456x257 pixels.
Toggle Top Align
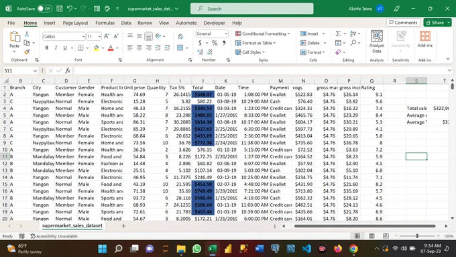pyautogui.click(x=130, y=36)
